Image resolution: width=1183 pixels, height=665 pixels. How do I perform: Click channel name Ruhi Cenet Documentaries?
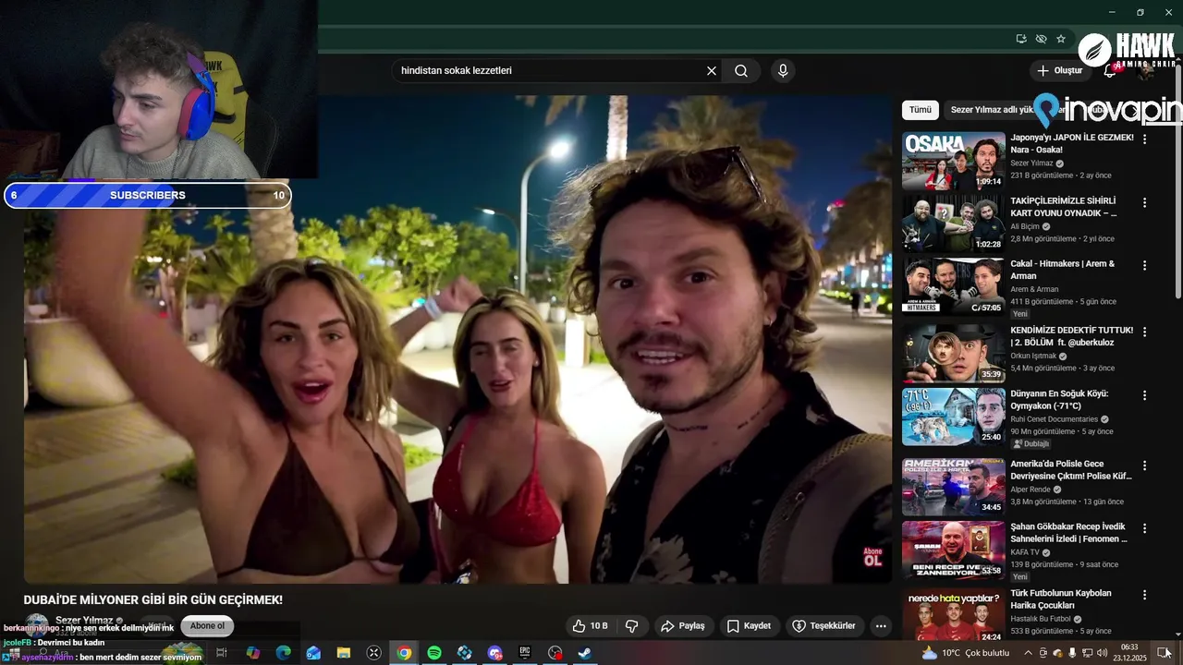pos(1054,419)
